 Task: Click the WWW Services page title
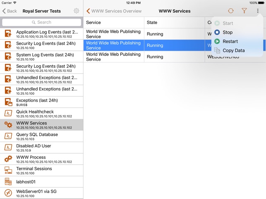[175, 11]
